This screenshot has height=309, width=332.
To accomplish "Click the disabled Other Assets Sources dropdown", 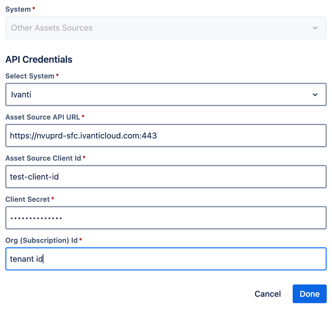I will pyautogui.click(x=160, y=28).
